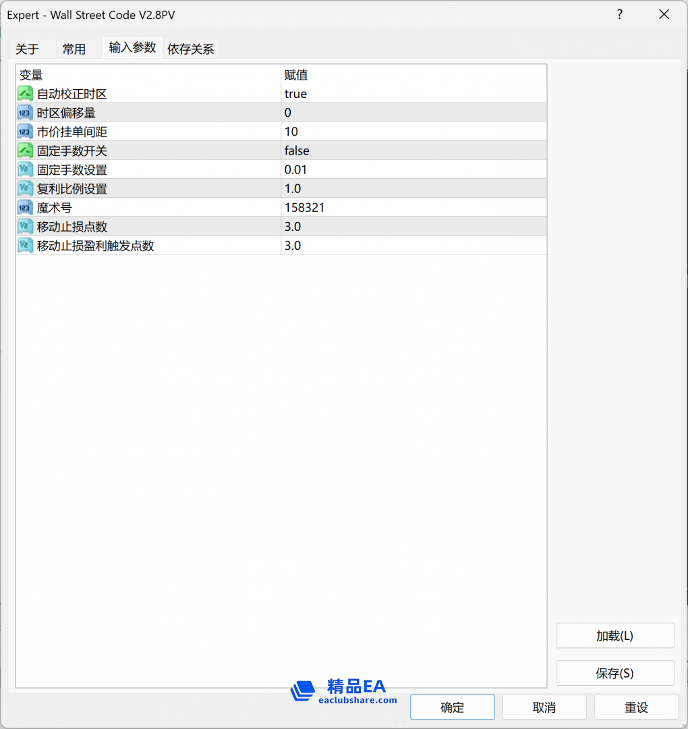Screen dimensions: 688x729
Task: Confirm settings with the 确定 button
Action: (452, 707)
